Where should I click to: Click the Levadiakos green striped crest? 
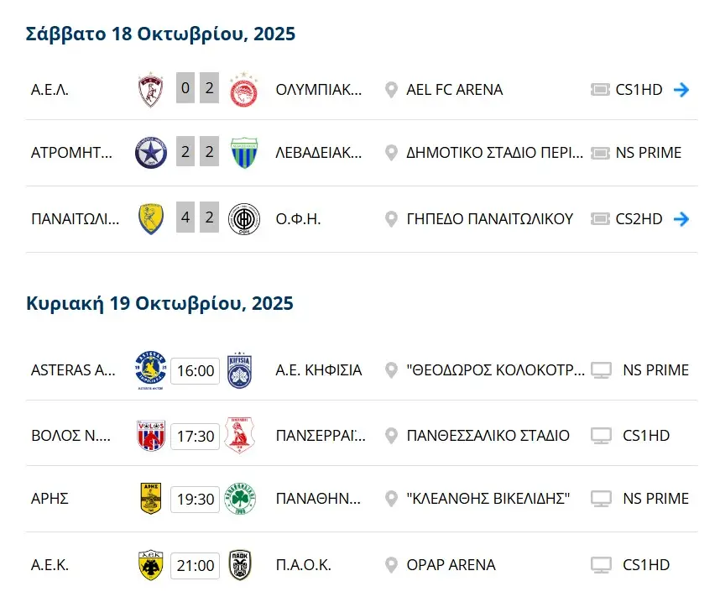click(x=244, y=153)
